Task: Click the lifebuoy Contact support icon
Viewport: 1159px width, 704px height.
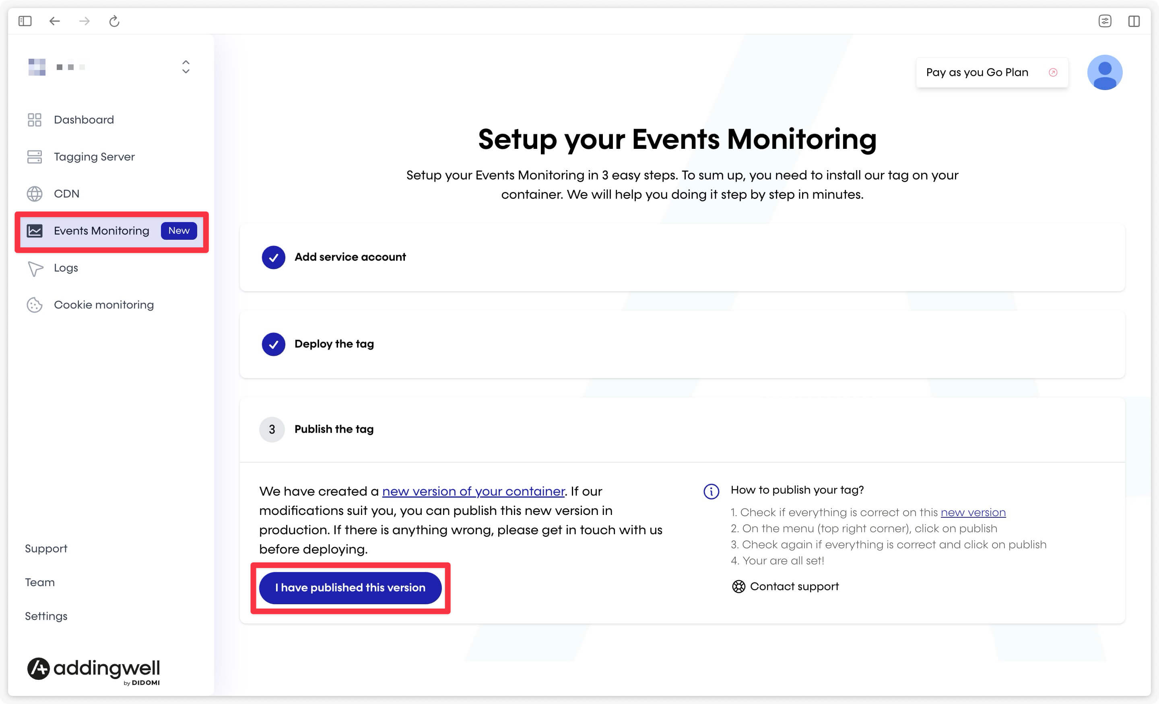Action: (738, 587)
